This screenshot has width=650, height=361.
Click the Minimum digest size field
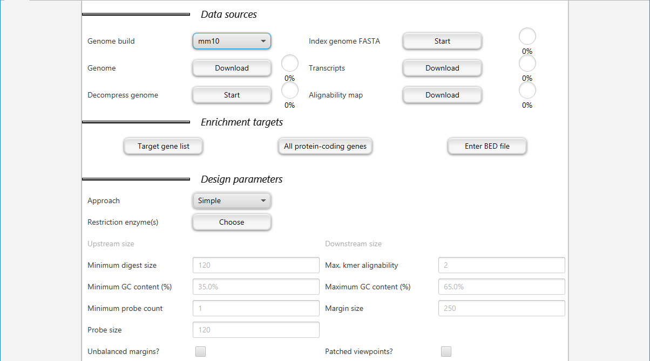coord(256,265)
